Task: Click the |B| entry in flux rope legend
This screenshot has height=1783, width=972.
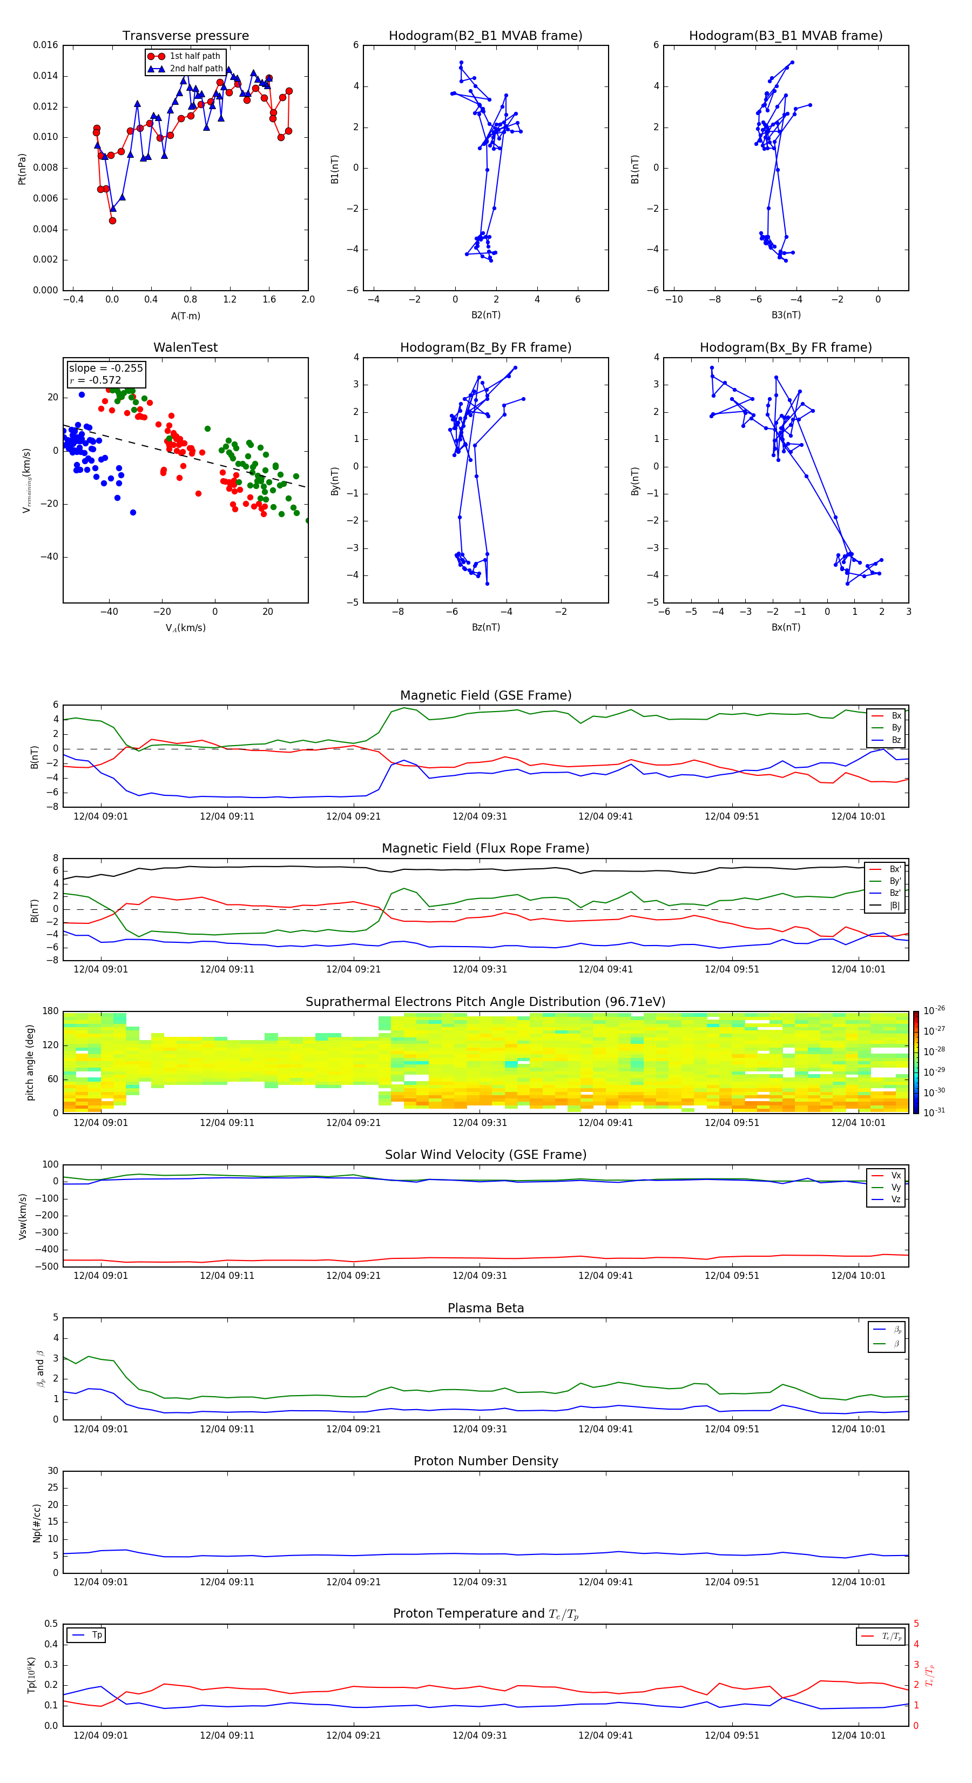Action: tap(886, 906)
